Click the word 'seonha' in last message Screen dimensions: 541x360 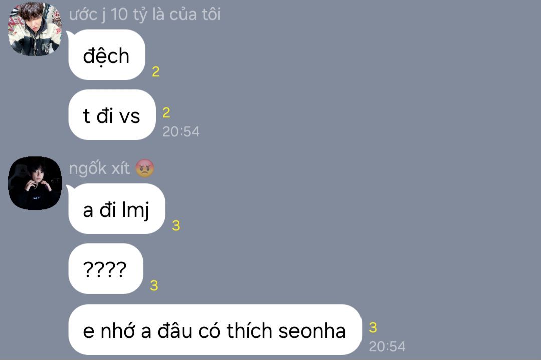(312, 331)
